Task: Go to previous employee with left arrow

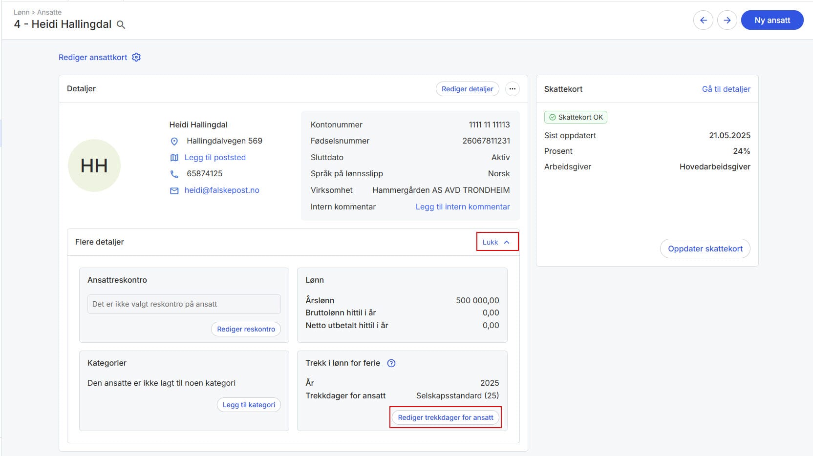Action: coord(703,20)
